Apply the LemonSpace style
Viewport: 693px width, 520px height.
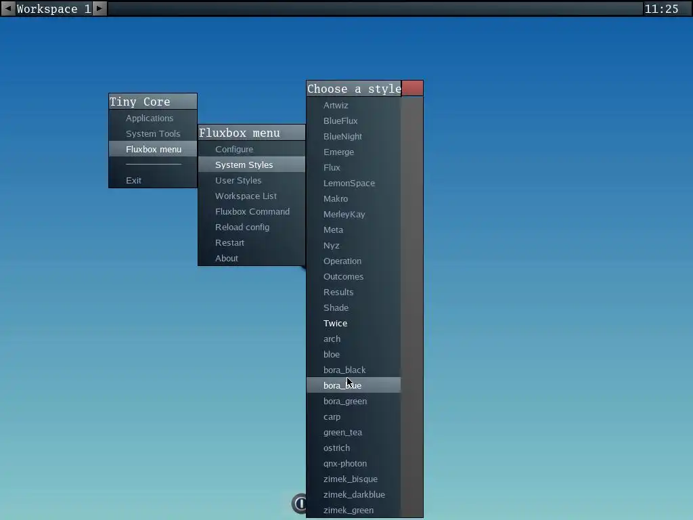(x=353, y=183)
